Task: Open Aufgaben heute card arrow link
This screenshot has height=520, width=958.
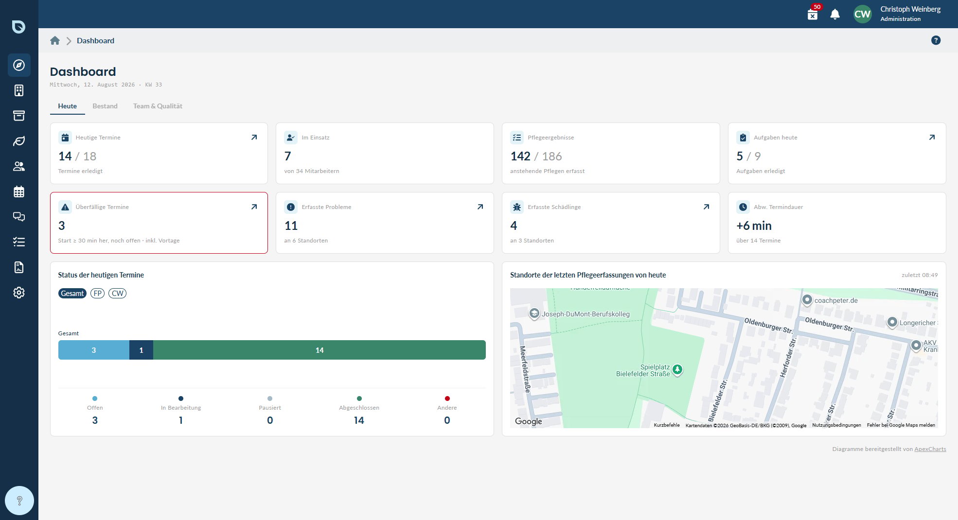Action: point(932,138)
